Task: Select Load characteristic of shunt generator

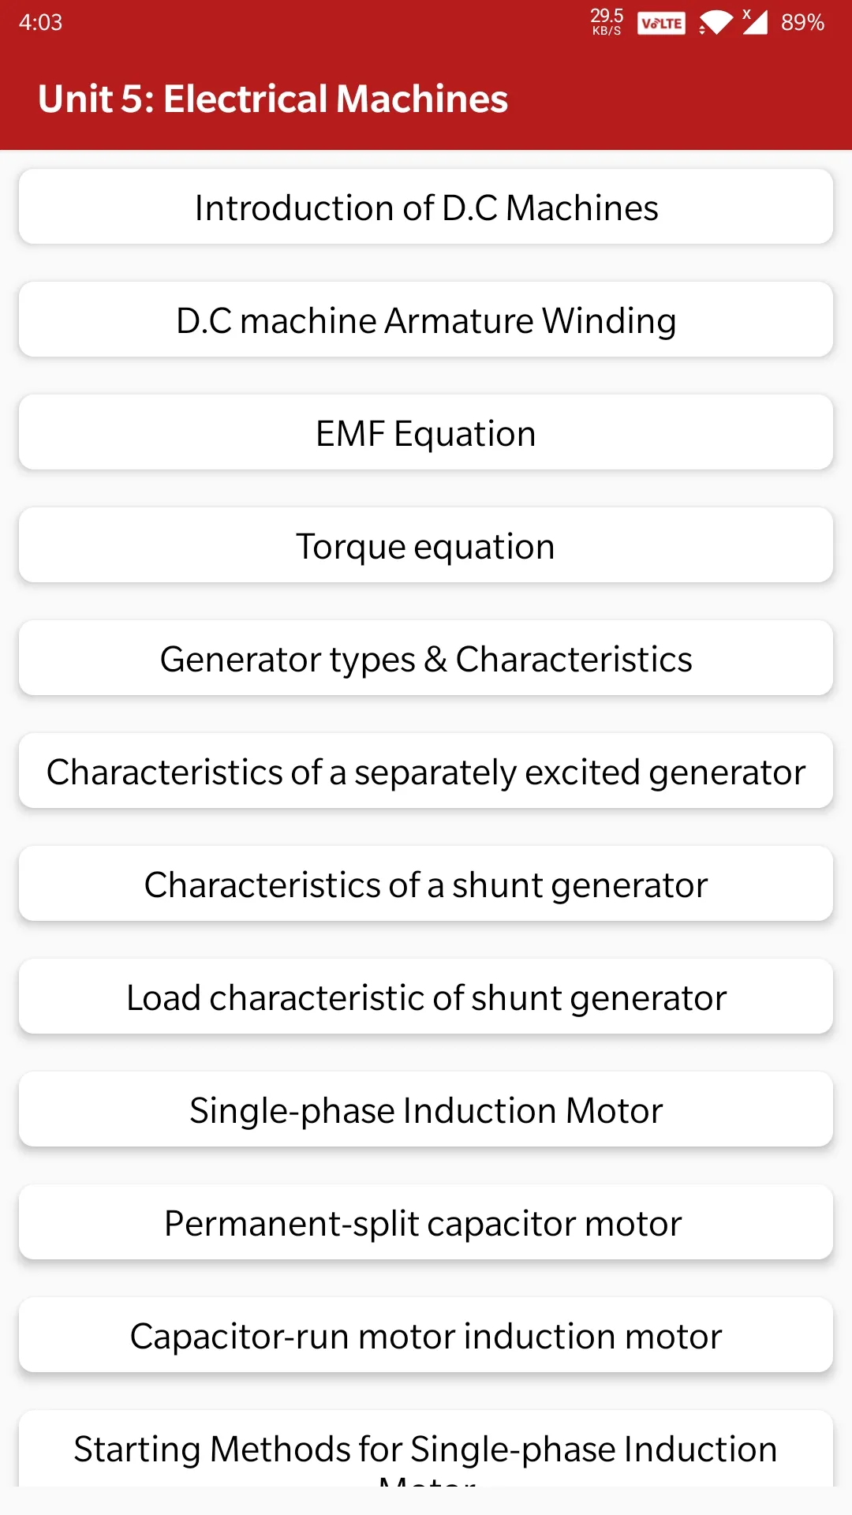Action: pos(426,997)
